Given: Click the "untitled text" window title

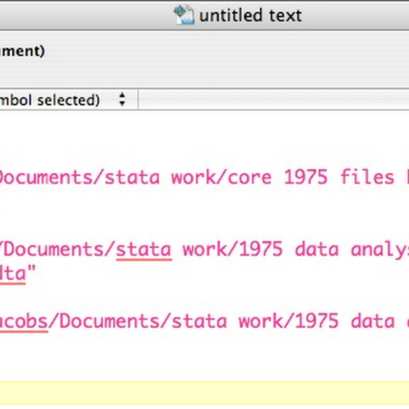Looking at the screenshot, I should (x=250, y=15).
